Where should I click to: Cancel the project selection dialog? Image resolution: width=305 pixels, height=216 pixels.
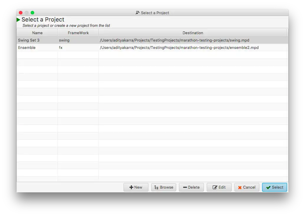click(247, 187)
